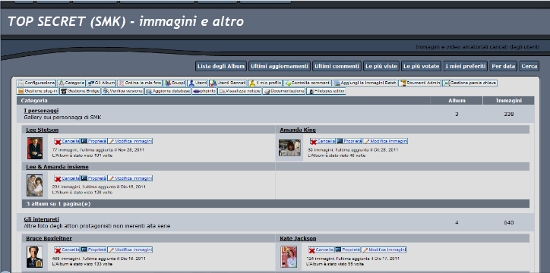Open Proprietà for Amanda King album

coord(349,141)
